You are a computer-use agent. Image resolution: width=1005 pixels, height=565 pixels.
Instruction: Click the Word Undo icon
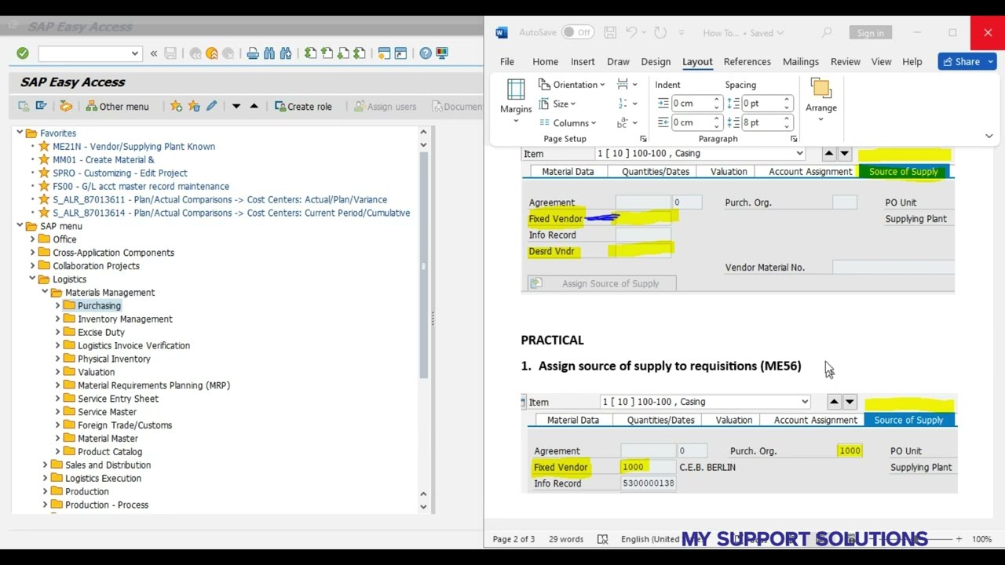(631, 33)
